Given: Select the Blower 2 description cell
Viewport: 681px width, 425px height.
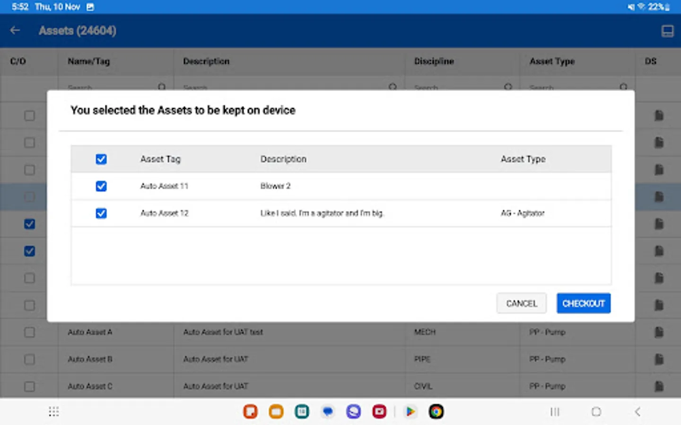Looking at the screenshot, I should (275, 186).
